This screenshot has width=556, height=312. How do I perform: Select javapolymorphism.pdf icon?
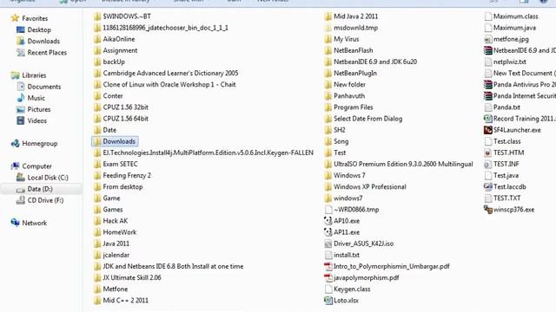pyautogui.click(x=328, y=277)
